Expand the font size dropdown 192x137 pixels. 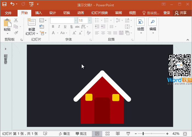click(x=89, y=21)
